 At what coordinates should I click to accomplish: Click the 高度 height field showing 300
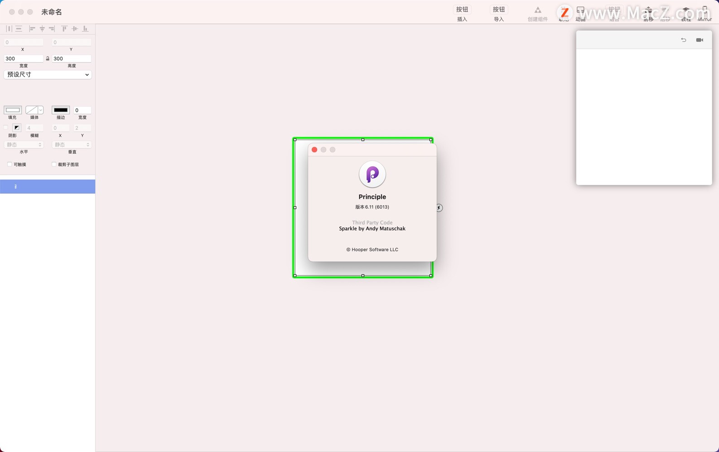click(x=72, y=58)
